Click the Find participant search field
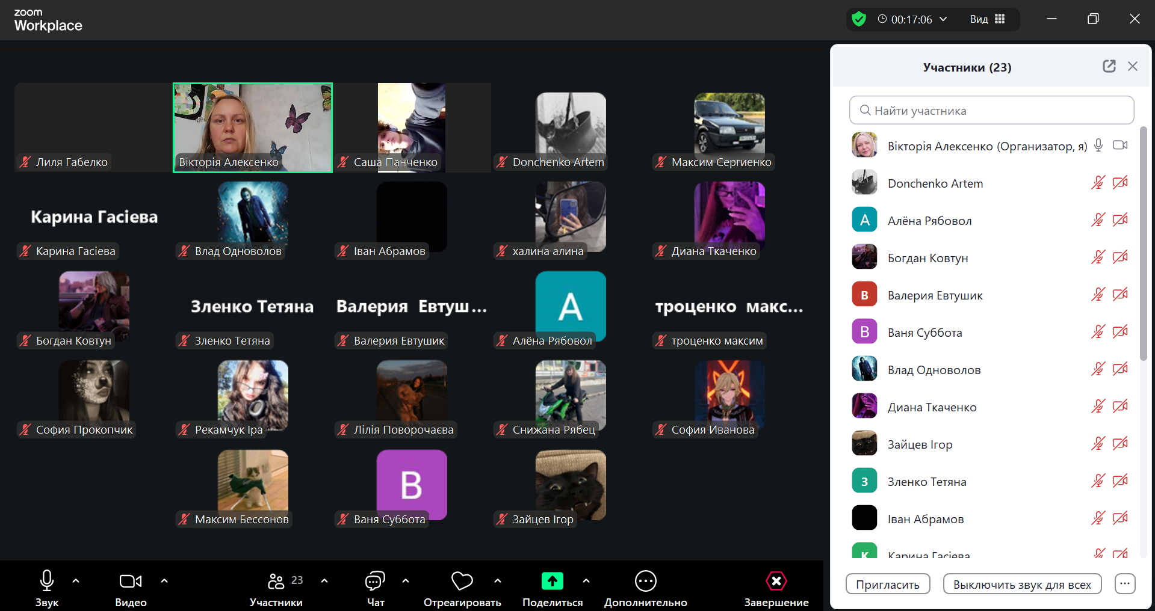This screenshot has height=611, width=1155. [991, 111]
